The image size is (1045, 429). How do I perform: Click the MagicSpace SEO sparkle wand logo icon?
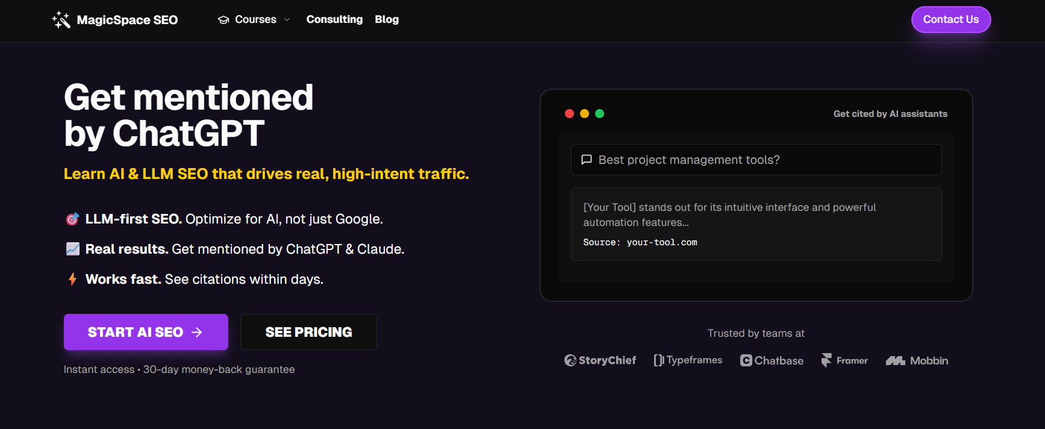(61, 20)
